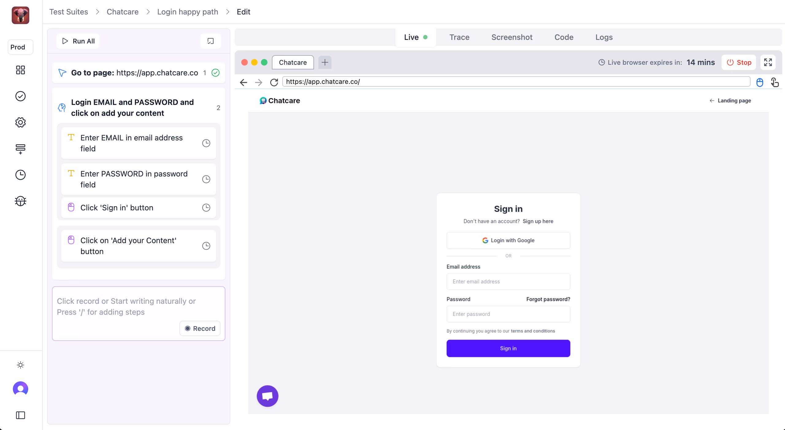Select the Go to page step
This screenshot has height=430, width=785.
139,73
